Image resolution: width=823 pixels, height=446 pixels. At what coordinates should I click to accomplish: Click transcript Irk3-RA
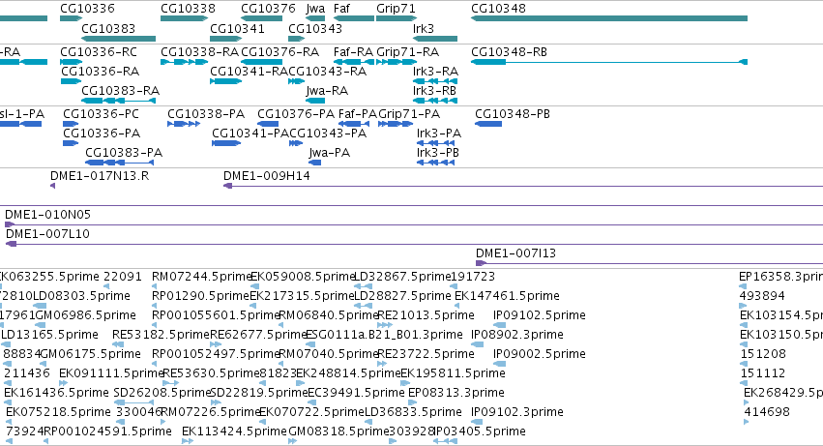click(x=435, y=72)
